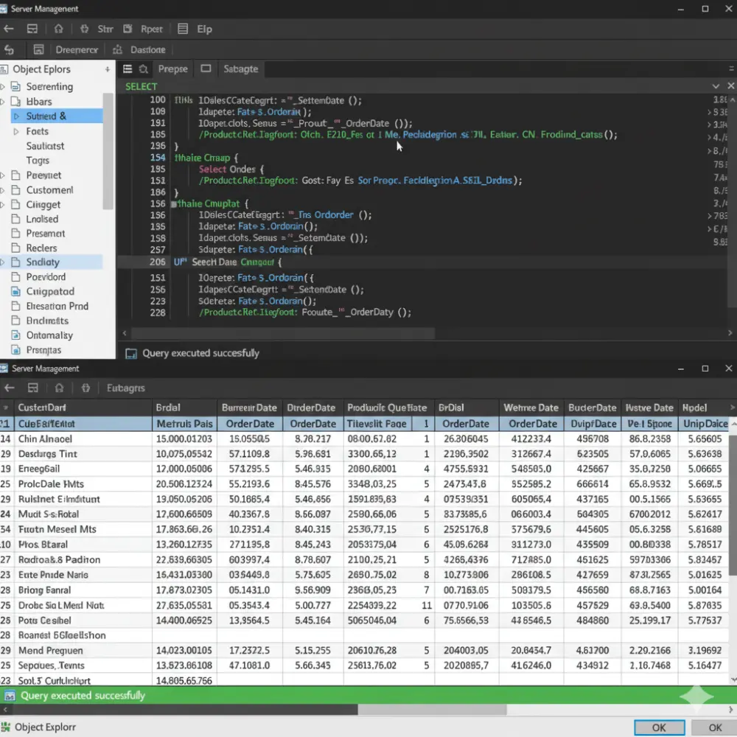Screen dimensions: 737x737
Task: Open the 'Sabagte' tab
Action: click(x=240, y=68)
